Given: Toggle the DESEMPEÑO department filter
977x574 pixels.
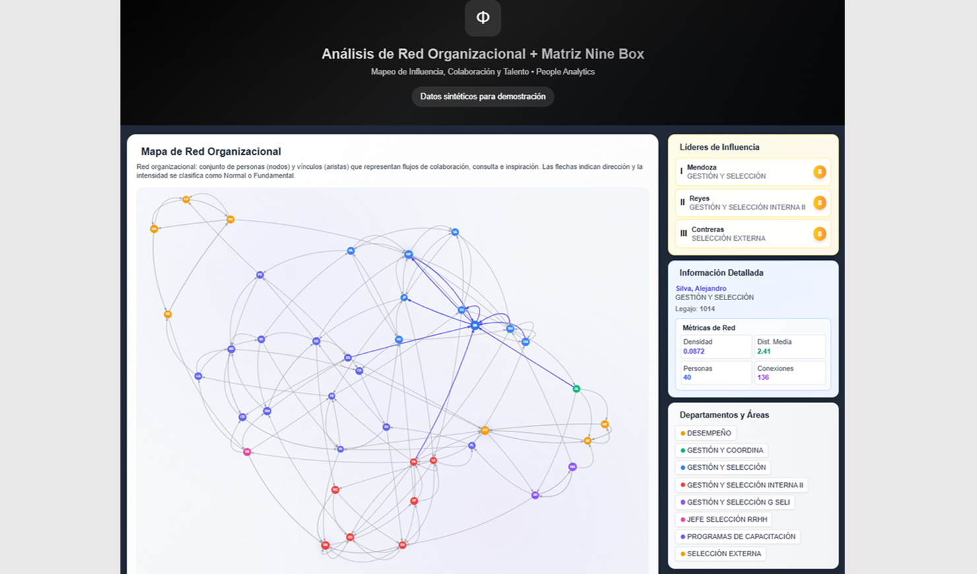Looking at the screenshot, I should 706,433.
